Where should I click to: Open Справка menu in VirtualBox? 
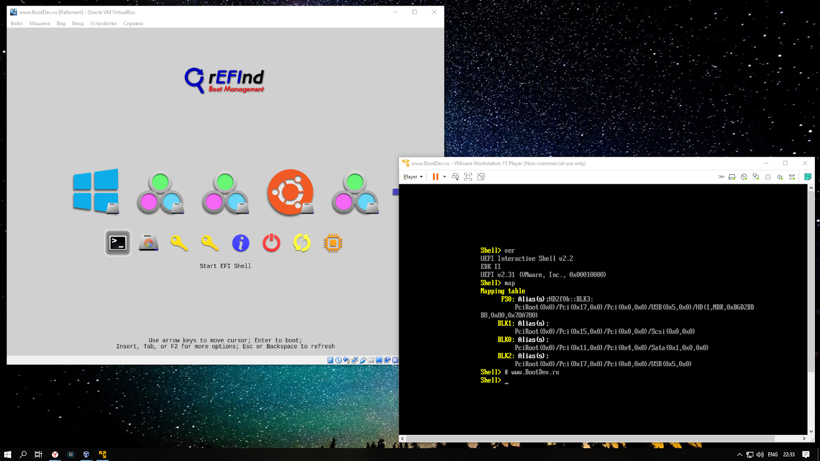133,24
